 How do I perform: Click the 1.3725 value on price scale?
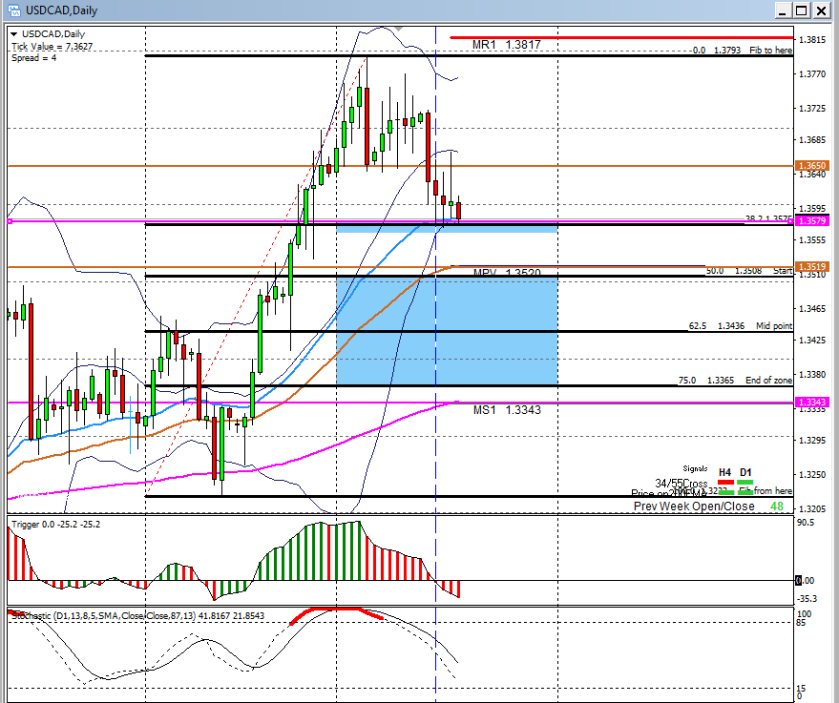(811, 109)
